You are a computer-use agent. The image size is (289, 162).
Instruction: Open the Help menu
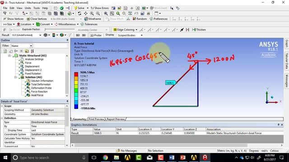pos(45,8)
